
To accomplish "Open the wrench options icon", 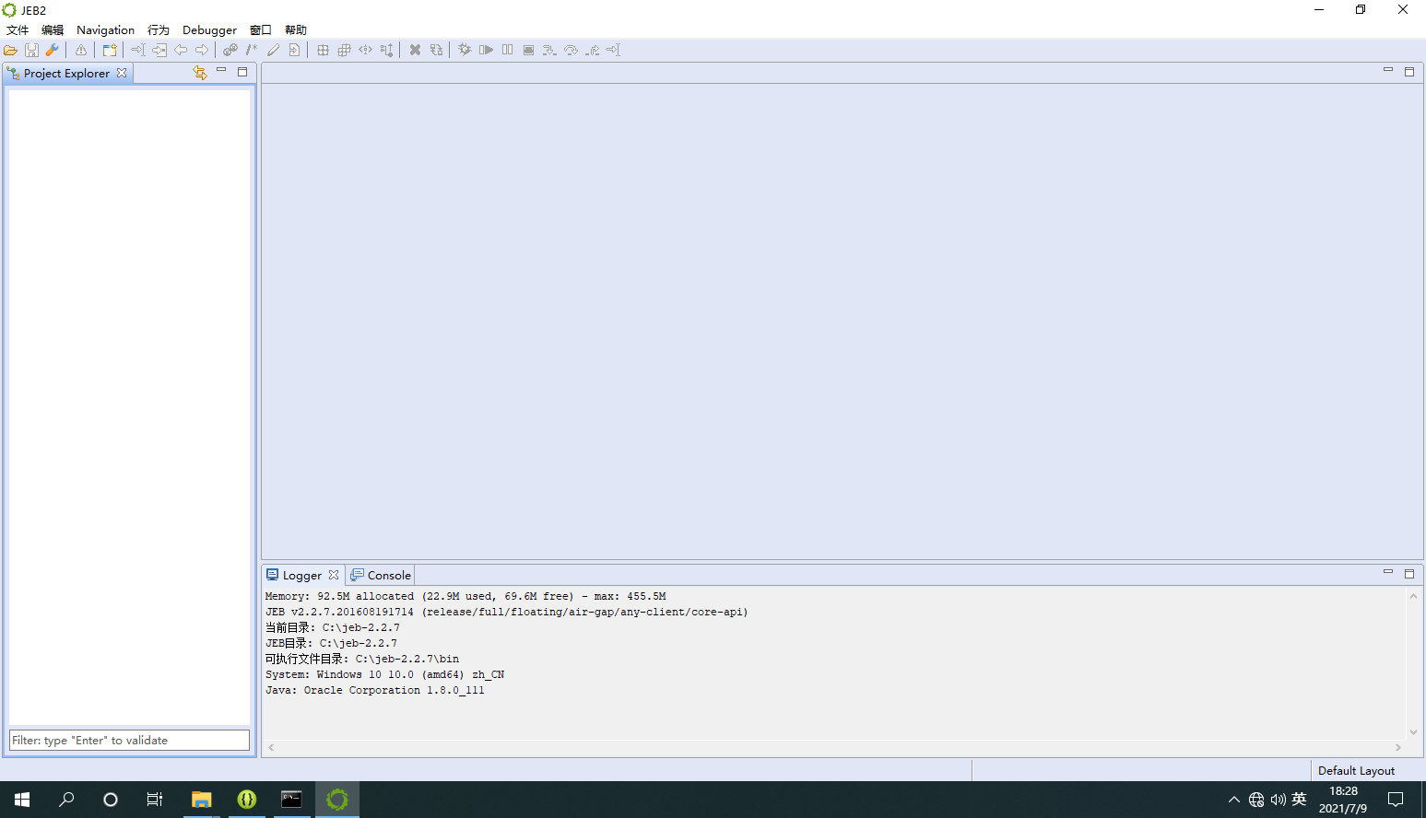I will 52,51.
